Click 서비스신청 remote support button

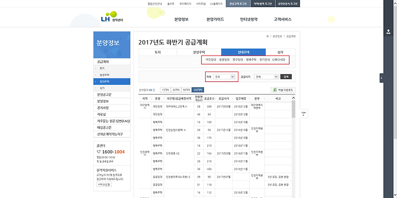pos(104,184)
